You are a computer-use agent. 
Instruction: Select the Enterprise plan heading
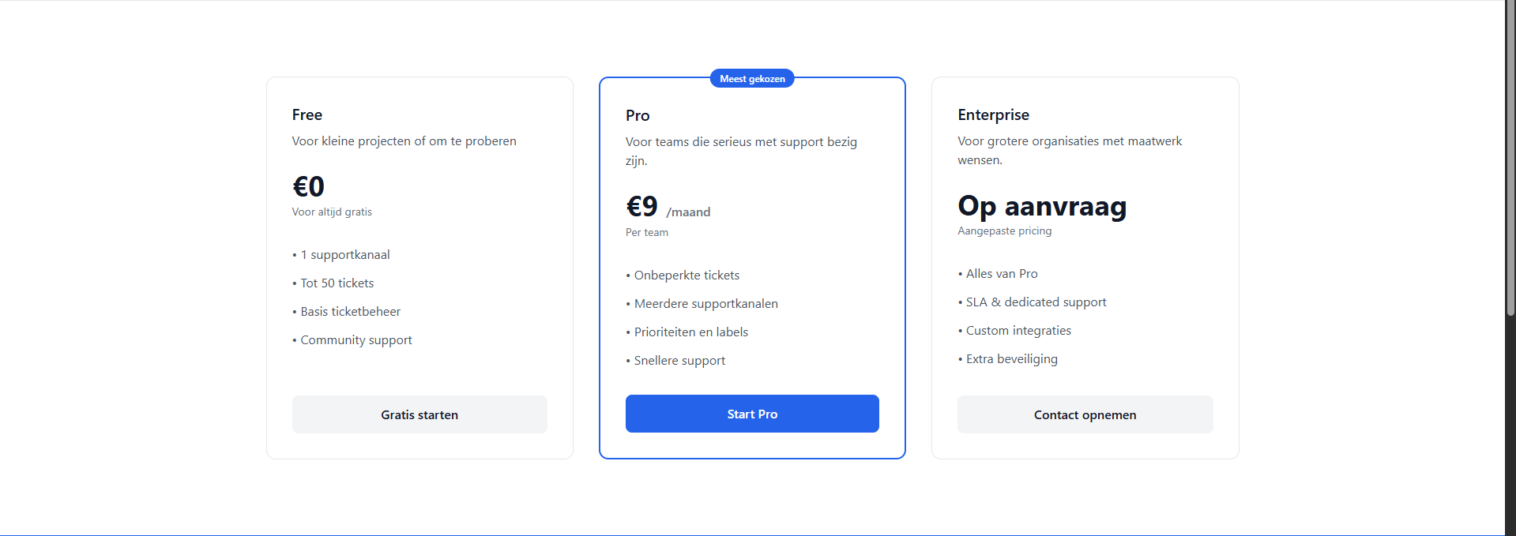993,114
